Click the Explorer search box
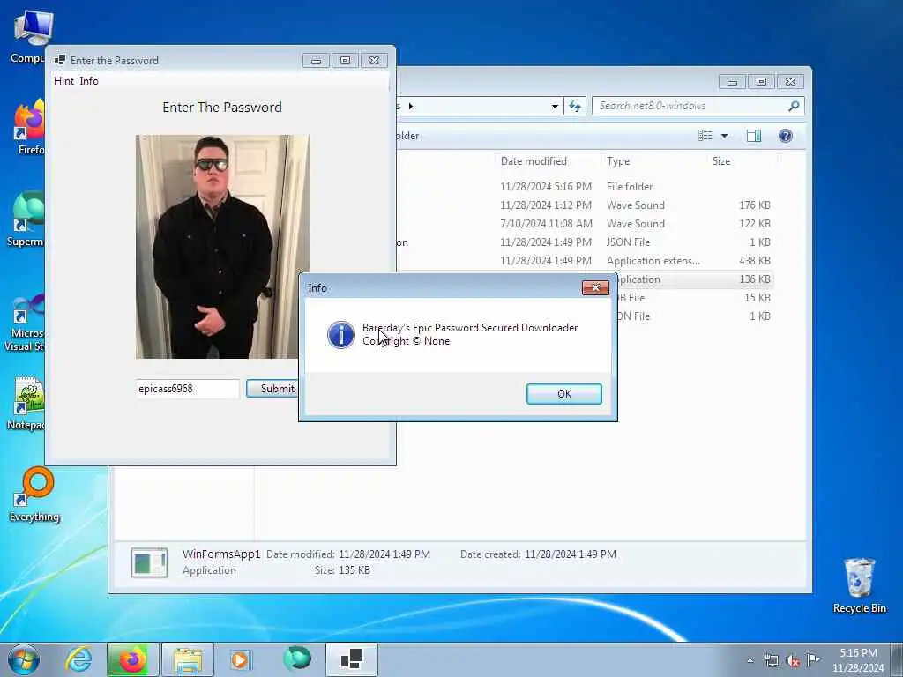The image size is (903, 677). point(698,106)
